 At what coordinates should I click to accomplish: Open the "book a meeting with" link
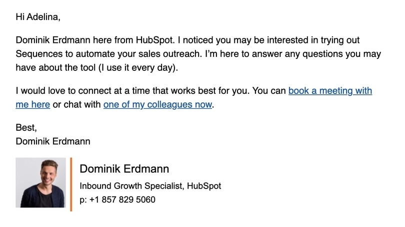330,91
